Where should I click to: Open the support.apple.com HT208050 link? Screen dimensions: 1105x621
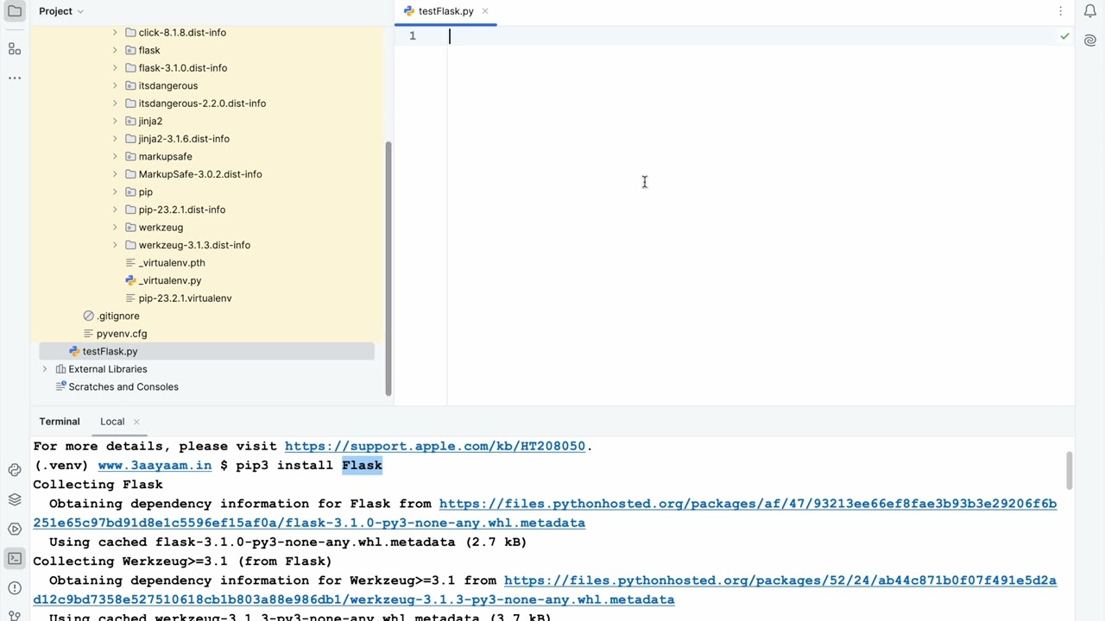[435, 446]
